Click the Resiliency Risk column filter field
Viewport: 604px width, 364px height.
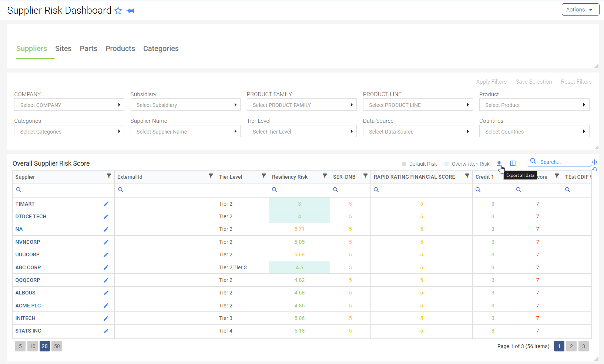[x=299, y=190]
